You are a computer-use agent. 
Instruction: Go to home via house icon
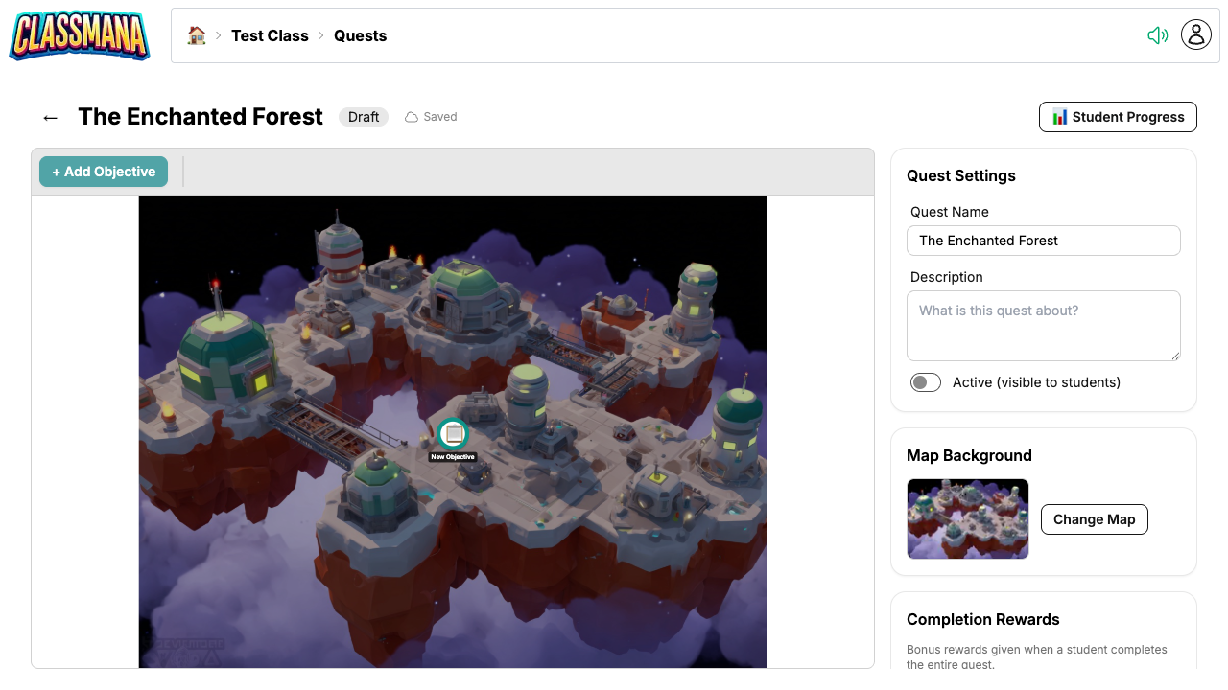pos(197,35)
